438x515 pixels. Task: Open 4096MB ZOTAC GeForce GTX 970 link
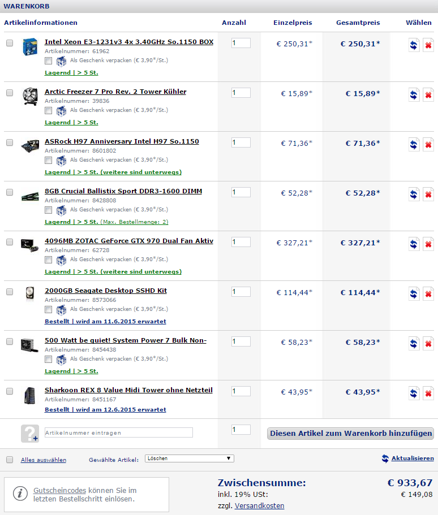pyautogui.click(x=129, y=241)
